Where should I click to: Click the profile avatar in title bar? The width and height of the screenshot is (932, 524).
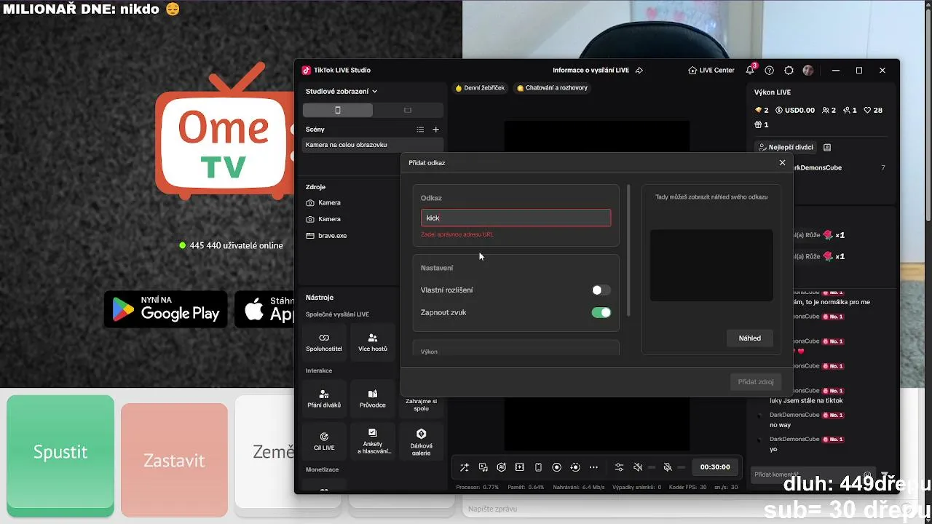(x=807, y=71)
